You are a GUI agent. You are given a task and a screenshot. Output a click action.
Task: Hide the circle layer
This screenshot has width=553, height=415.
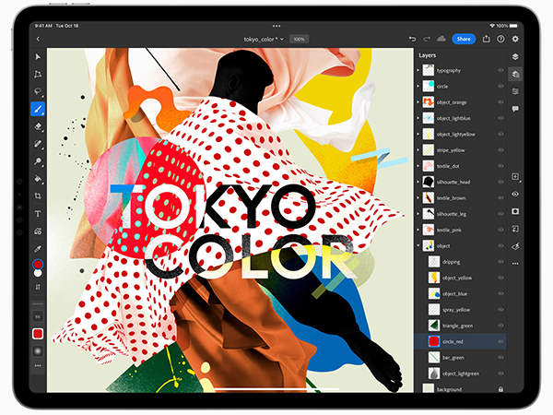tap(500, 86)
